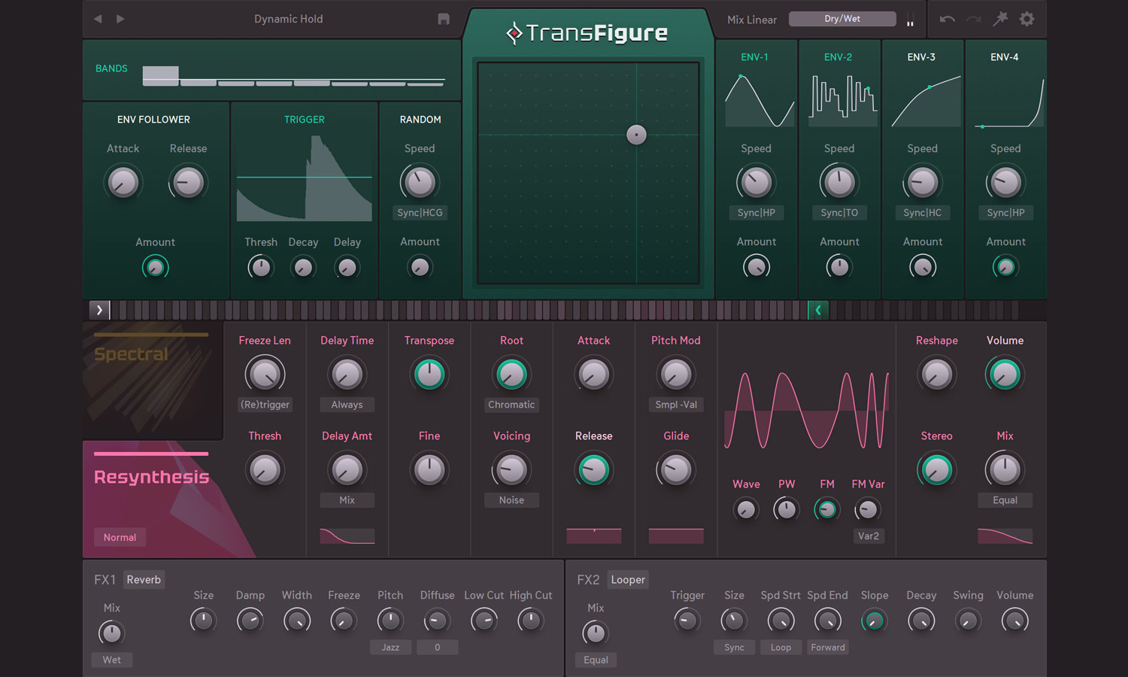Click the FM knob
1128x677 pixels.
pos(826,510)
